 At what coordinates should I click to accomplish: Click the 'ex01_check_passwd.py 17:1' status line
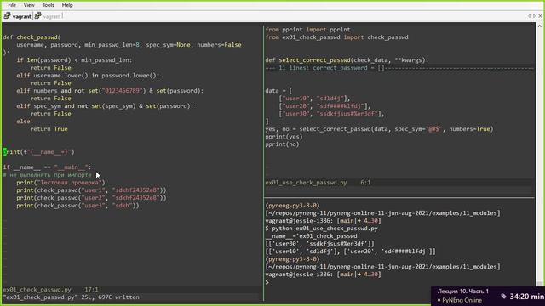(x=51, y=289)
